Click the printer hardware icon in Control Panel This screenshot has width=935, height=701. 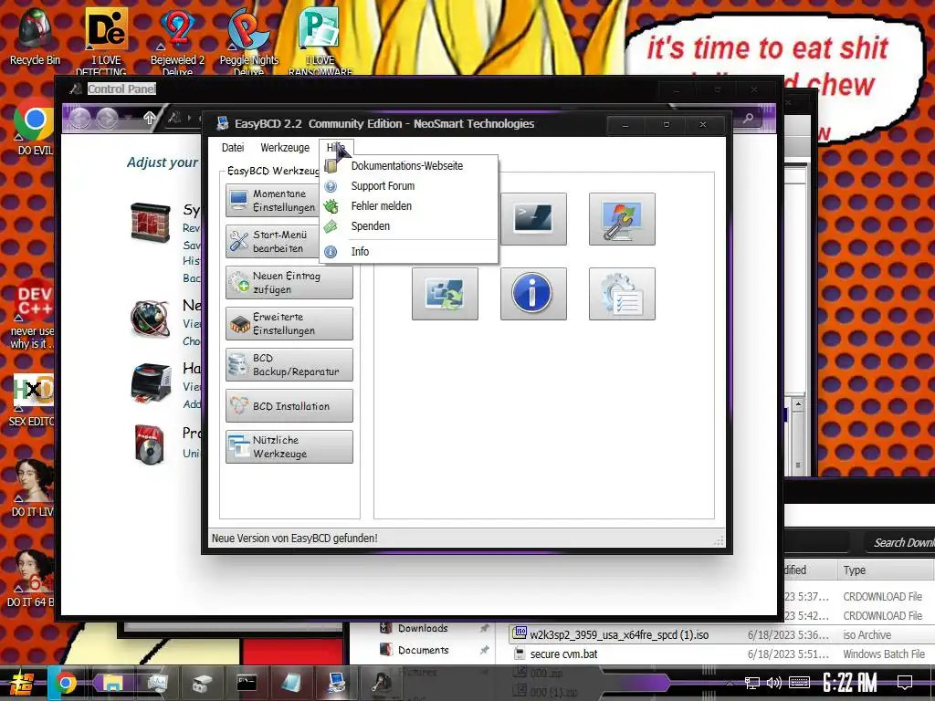click(151, 382)
